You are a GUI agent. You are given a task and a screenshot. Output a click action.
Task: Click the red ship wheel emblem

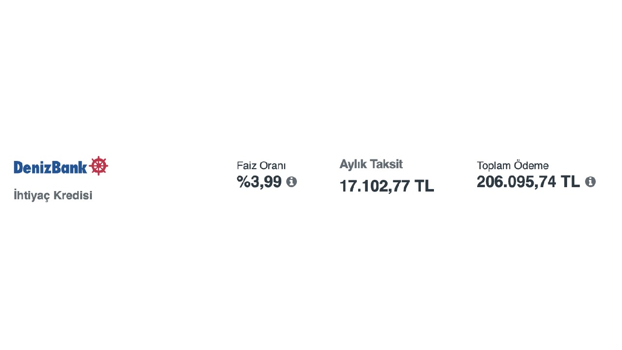tap(99, 166)
